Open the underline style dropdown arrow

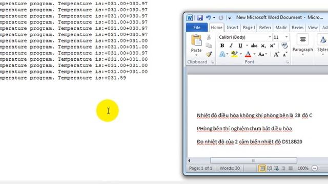click(x=247, y=45)
